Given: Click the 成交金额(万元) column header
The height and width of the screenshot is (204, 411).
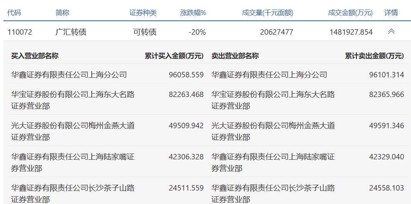Looking at the screenshot, I should (350, 13).
